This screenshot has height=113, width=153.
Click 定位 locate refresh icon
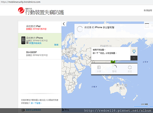(130, 69)
